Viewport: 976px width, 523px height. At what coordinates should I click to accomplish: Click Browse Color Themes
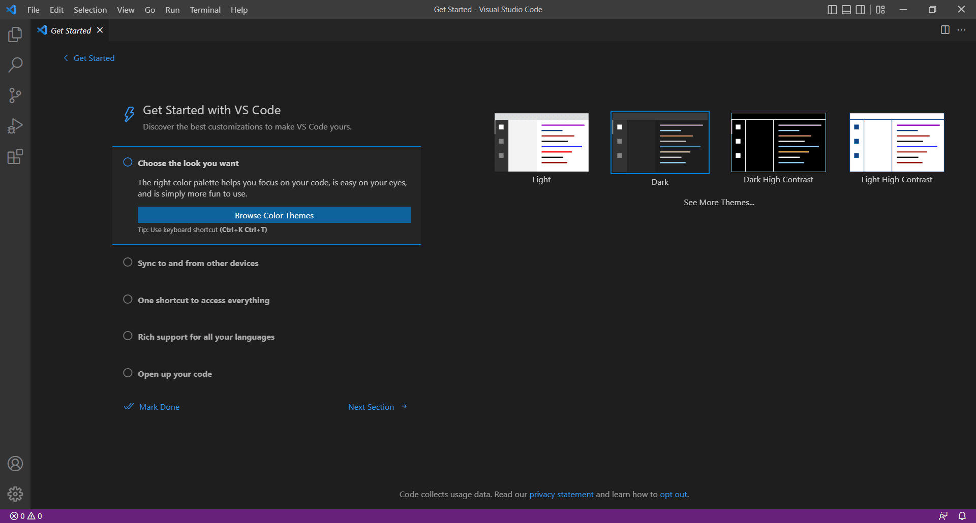click(273, 215)
